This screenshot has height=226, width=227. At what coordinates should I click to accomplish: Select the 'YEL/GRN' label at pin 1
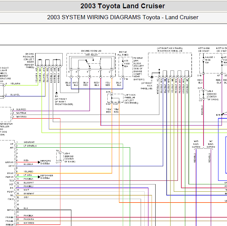point(15,84)
